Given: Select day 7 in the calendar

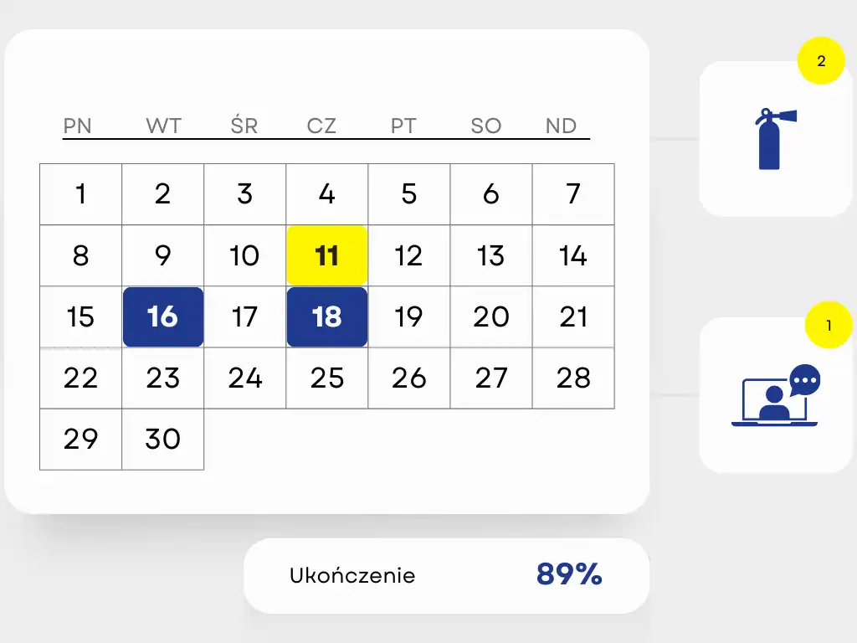Looking at the screenshot, I should click(x=573, y=194).
